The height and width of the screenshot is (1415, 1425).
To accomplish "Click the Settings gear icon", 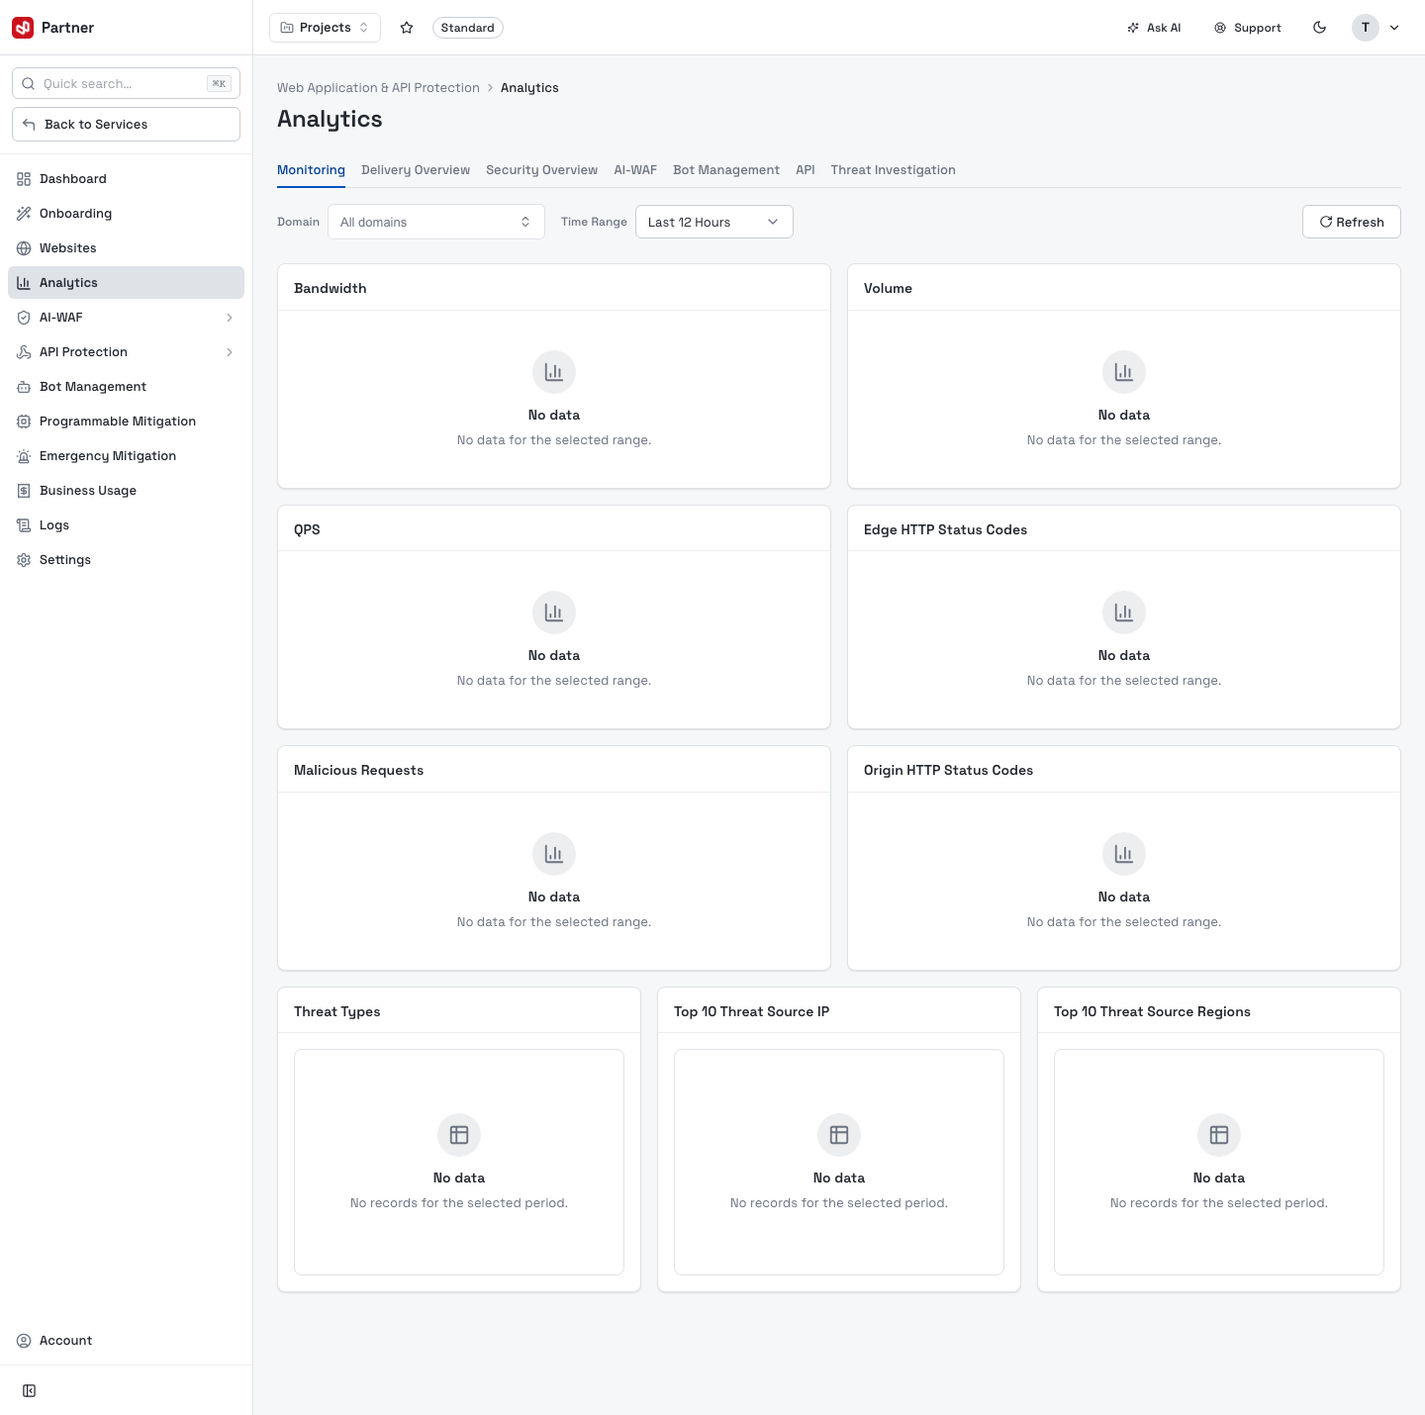I will click(x=24, y=560).
